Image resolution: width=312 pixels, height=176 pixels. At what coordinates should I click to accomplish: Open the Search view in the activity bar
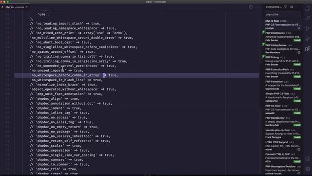(308, 19)
